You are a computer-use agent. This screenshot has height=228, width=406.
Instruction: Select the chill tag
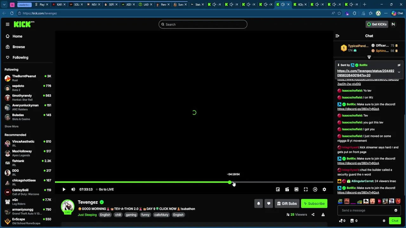pos(118,215)
